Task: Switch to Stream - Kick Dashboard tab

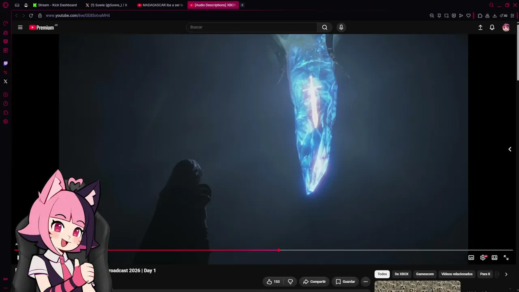Action: click(x=55, y=5)
